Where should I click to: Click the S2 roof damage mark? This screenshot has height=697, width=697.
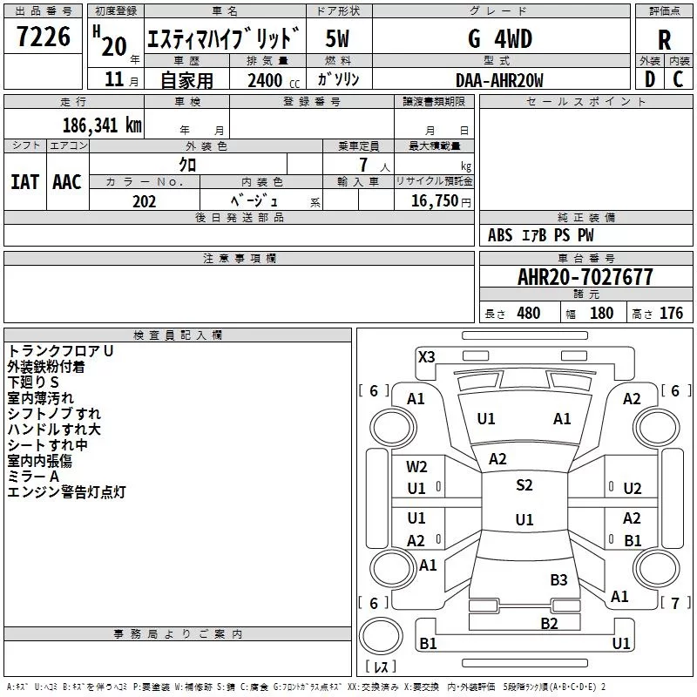pyautogui.click(x=524, y=485)
